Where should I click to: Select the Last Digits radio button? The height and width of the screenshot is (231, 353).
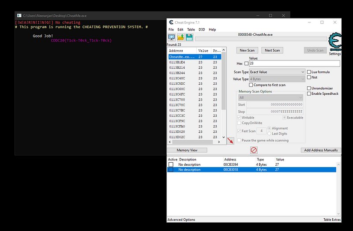269,134
